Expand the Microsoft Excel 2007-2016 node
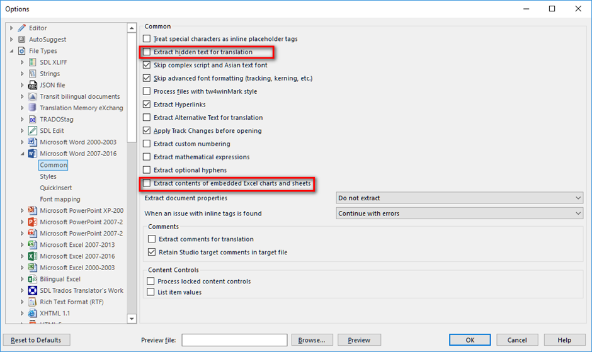The width and height of the screenshot is (592, 352). (22, 256)
